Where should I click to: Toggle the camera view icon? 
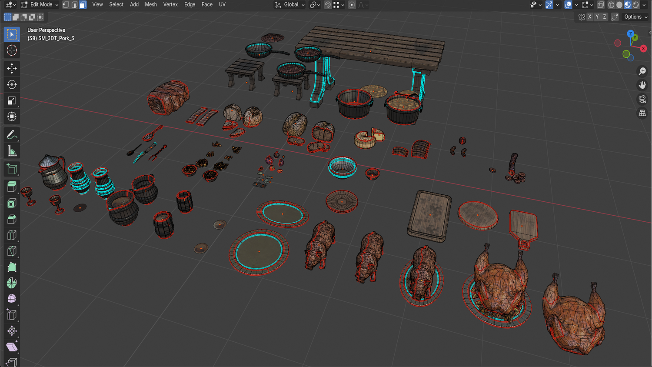642,99
